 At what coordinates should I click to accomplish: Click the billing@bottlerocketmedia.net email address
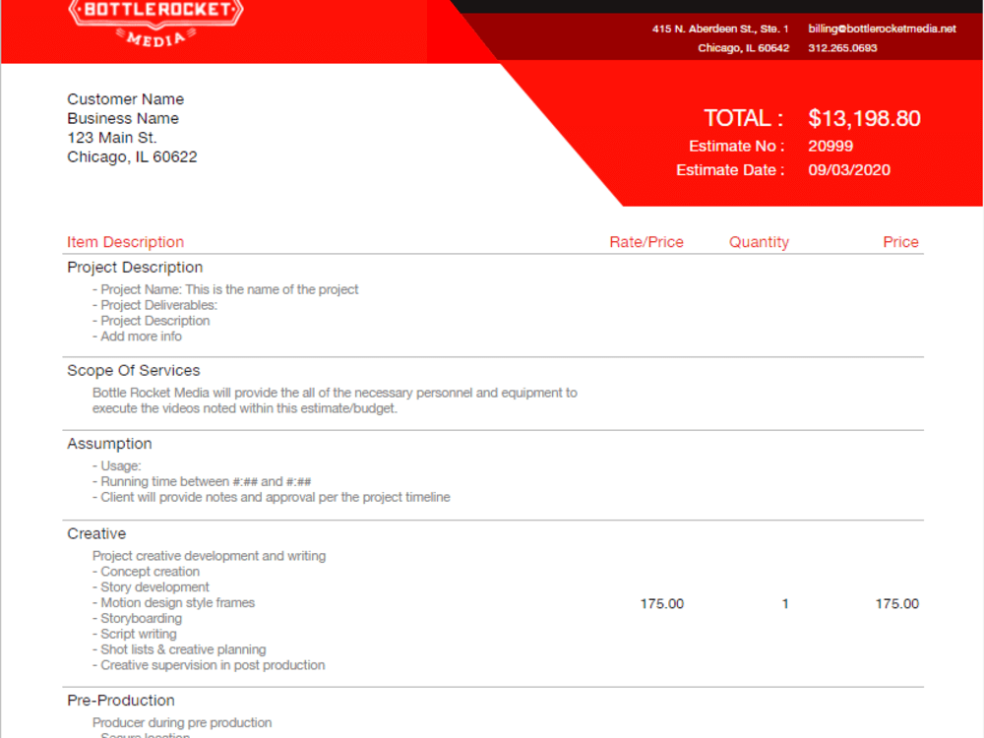click(x=882, y=29)
